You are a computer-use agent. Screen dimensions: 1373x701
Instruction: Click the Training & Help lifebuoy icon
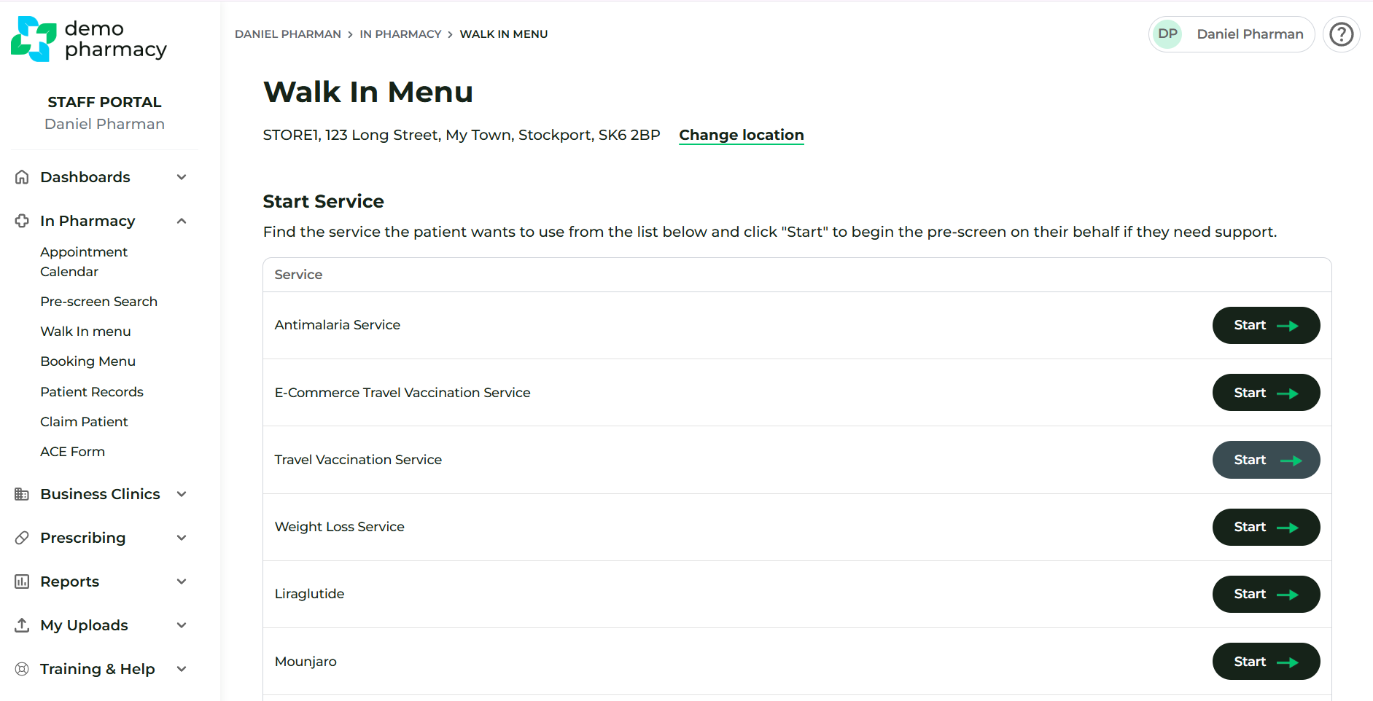pos(22,669)
